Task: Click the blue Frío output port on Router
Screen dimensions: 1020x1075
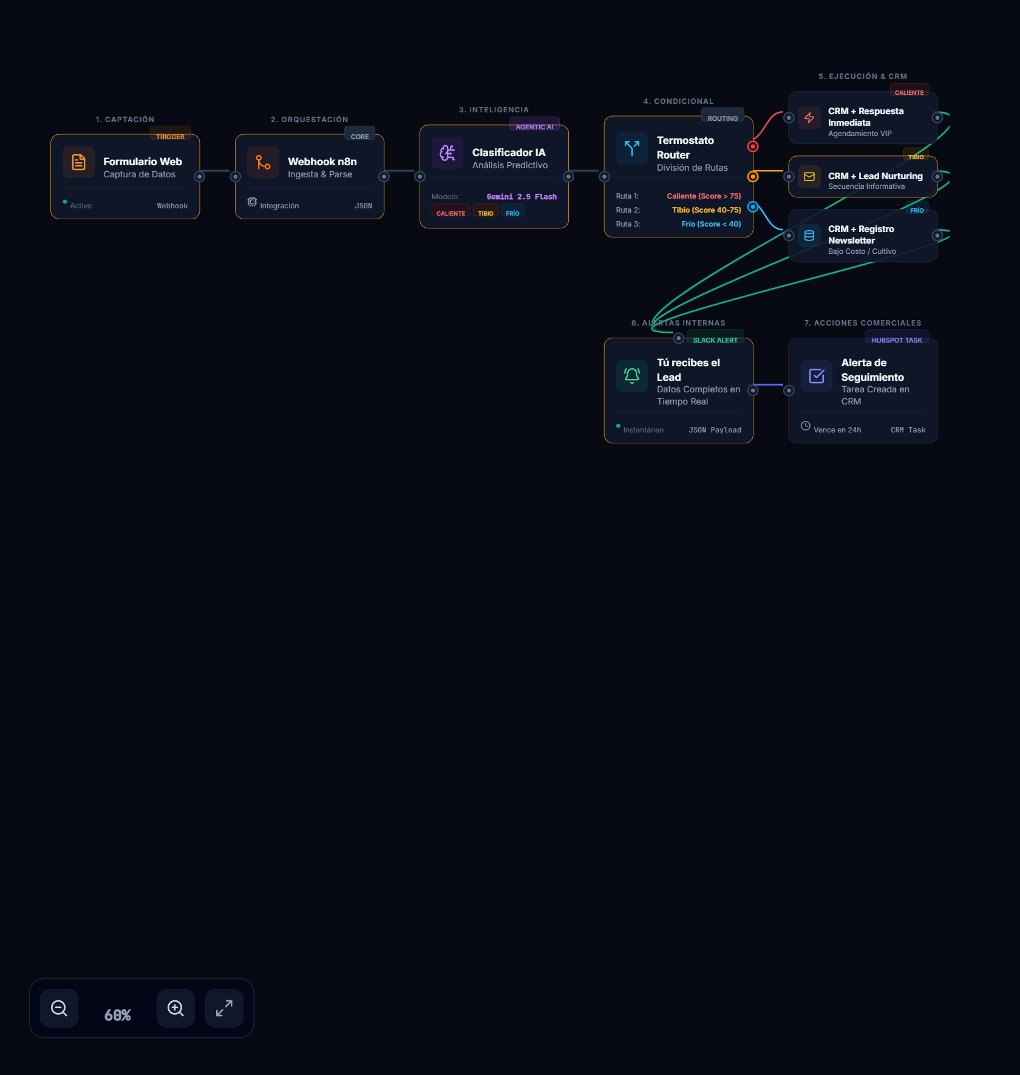Action: coord(753,207)
